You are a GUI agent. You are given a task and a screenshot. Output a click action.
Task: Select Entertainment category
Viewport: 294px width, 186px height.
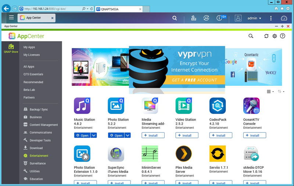36,156
